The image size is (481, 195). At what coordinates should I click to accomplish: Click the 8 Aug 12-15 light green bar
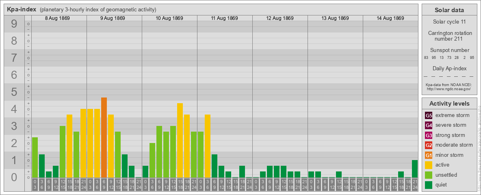pyautogui.click(x=63, y=152)
